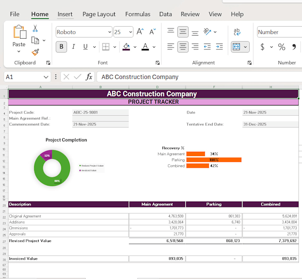The image size is (302, 279).
Task: Switch to the Formulas tab
Action: (138, 14)
